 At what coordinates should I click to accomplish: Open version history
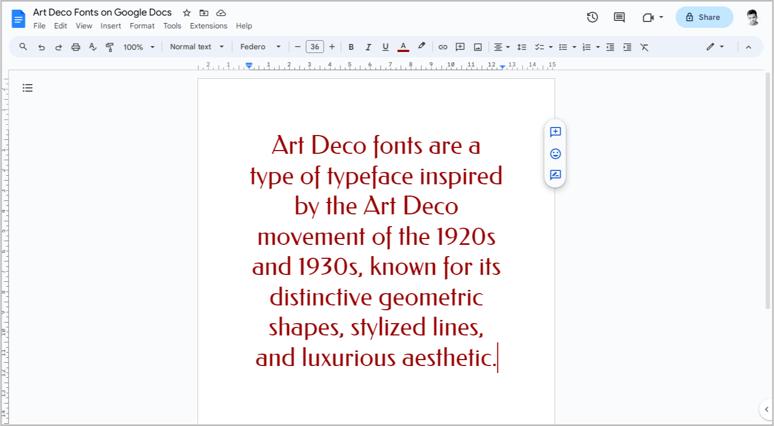pyautogui.click(x=592, y=17)
